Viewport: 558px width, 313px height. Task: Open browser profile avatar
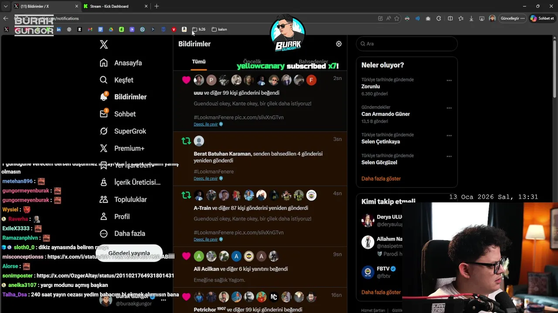click(x=492, y=18)
